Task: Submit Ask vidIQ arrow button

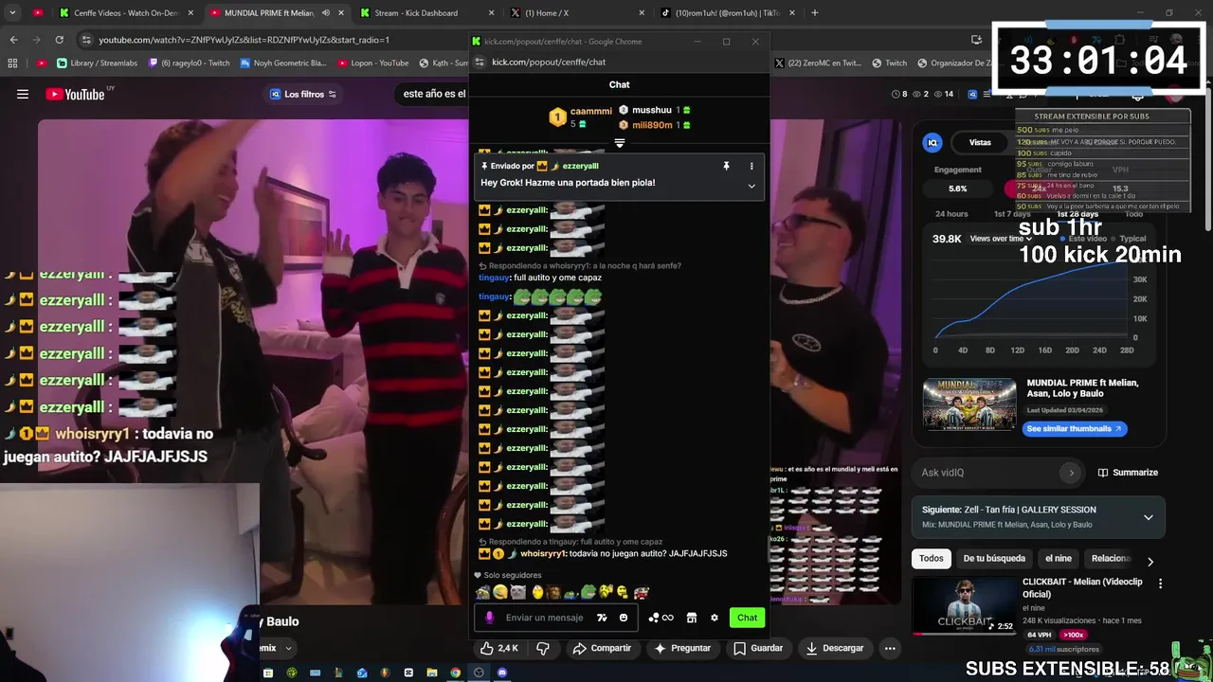Action: (1071, 473)
